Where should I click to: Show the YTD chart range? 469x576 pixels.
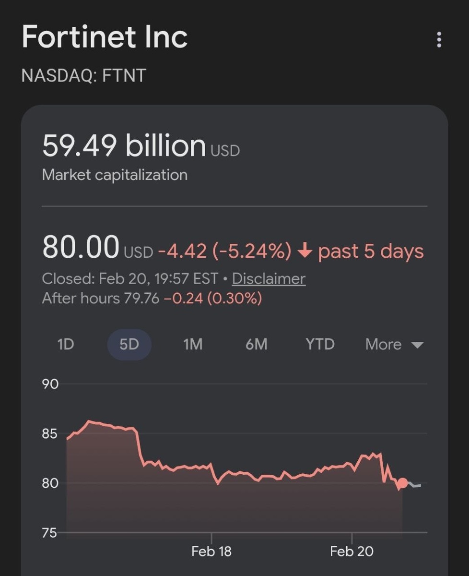[320, 344]
